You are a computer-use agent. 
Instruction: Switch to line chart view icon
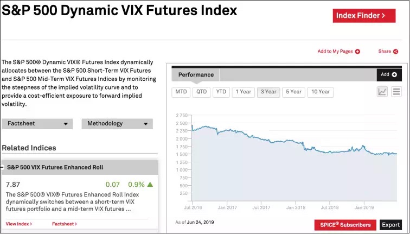click(382, 92)
